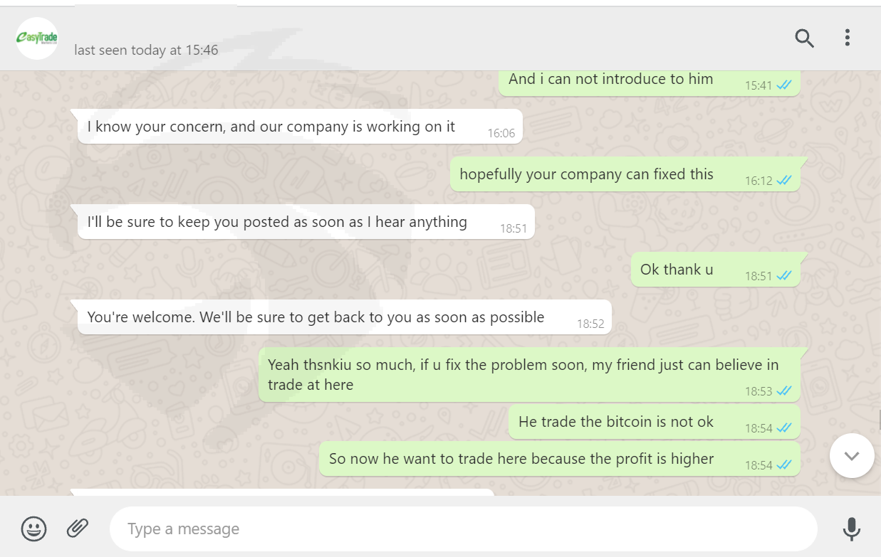Click the "last seen today at 15:46" status

coord(146,50)
